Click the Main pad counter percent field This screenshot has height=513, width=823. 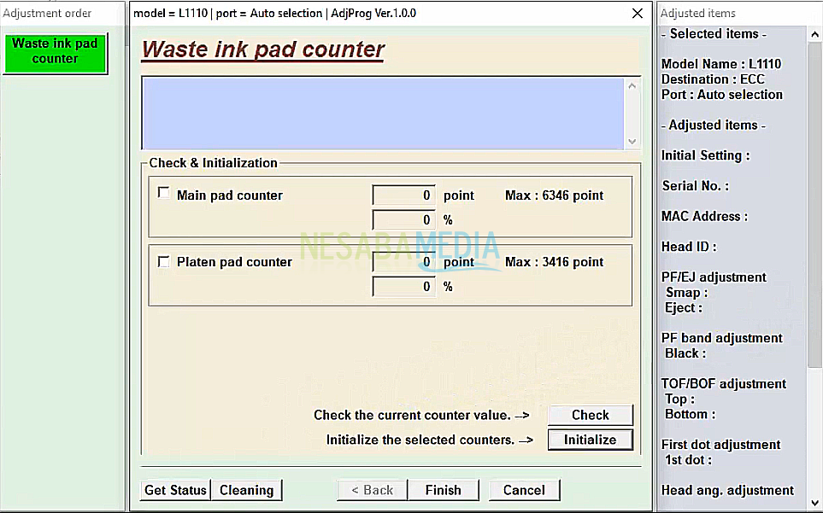404,220
